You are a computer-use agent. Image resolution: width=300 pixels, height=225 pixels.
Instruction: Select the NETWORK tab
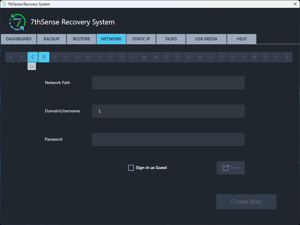111,39
